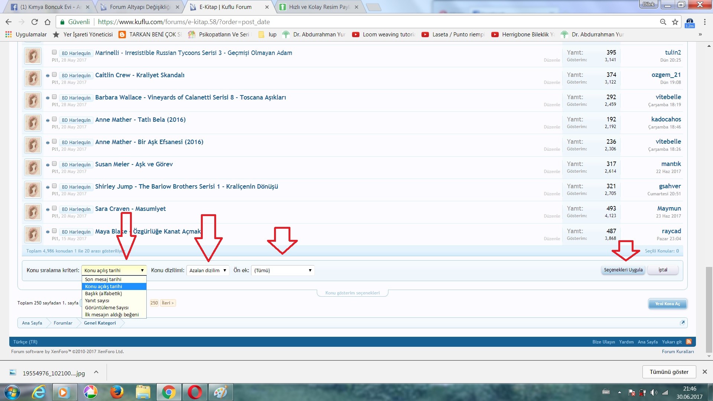Click zoom magnifier icon in address bar
Screen dimensions: 713x401
pos(663,22)
